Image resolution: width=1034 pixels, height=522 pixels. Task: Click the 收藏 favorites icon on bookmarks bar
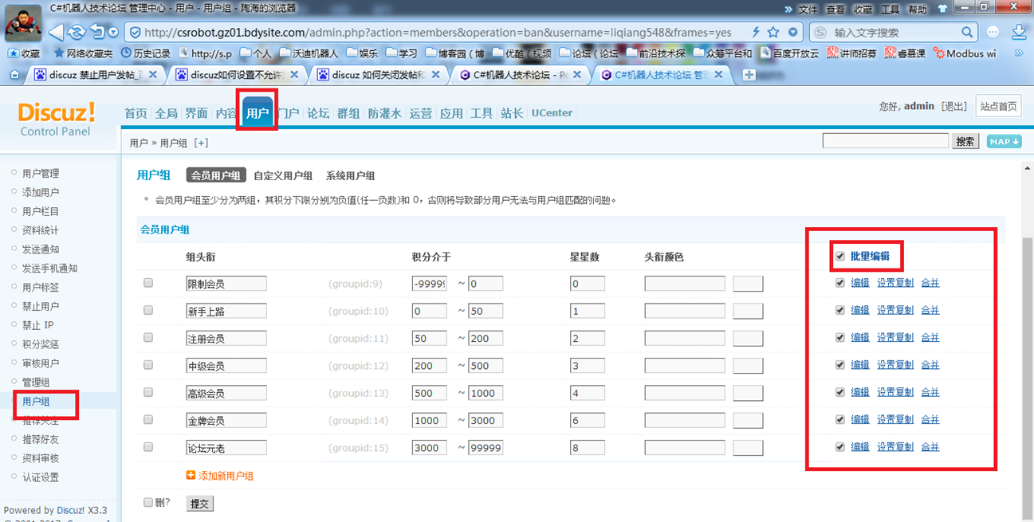click(x=23, y=53)
